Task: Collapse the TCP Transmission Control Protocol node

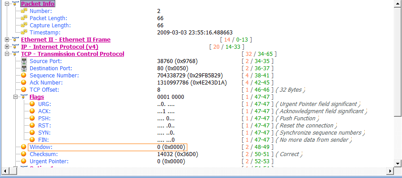Action: click(7, 54)
